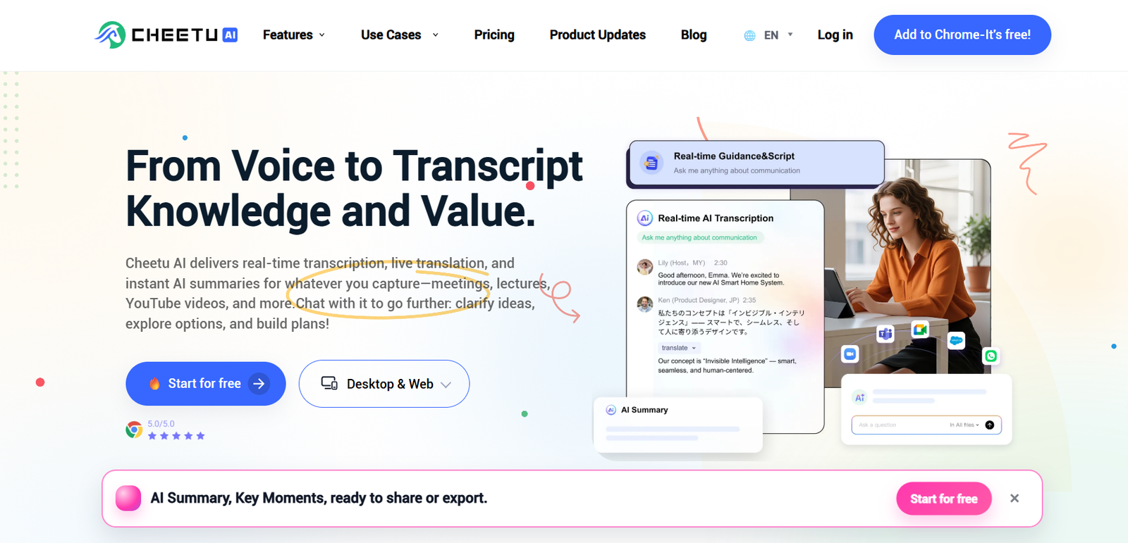This screenshot has height=543, width=1128.
Task: Click Add to Chrome-It's free! button
Action: (962, 35)
